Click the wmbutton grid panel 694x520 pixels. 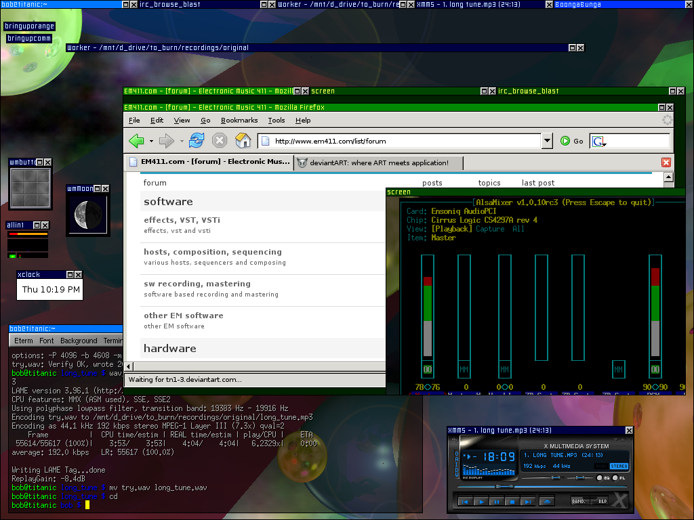tap(30, 188)
